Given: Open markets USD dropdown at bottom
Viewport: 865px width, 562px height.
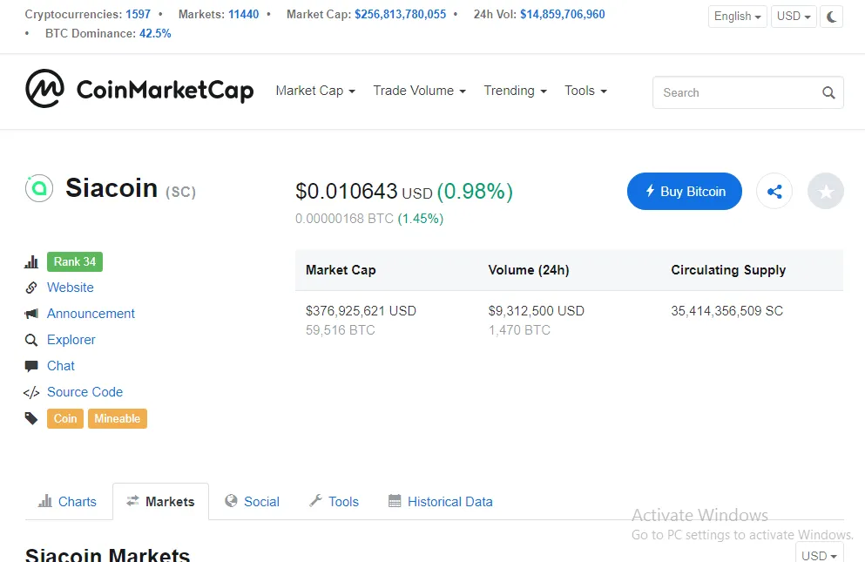Looking at the screenshot, I should point(819,553).
